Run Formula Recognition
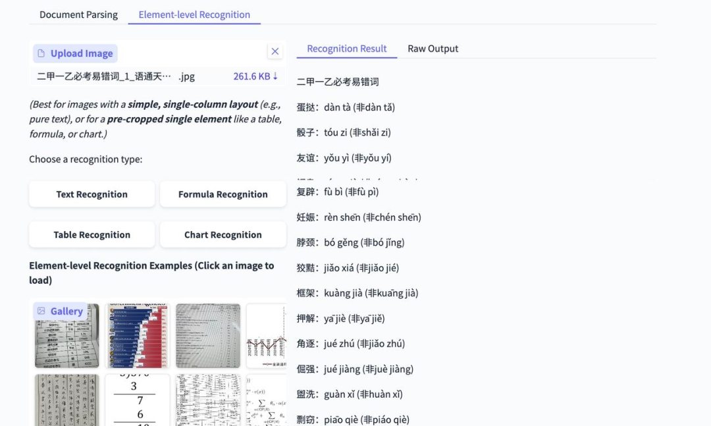The height and width of the screenshot is (426, 711). pyautogui.click(x=223, y=194)
